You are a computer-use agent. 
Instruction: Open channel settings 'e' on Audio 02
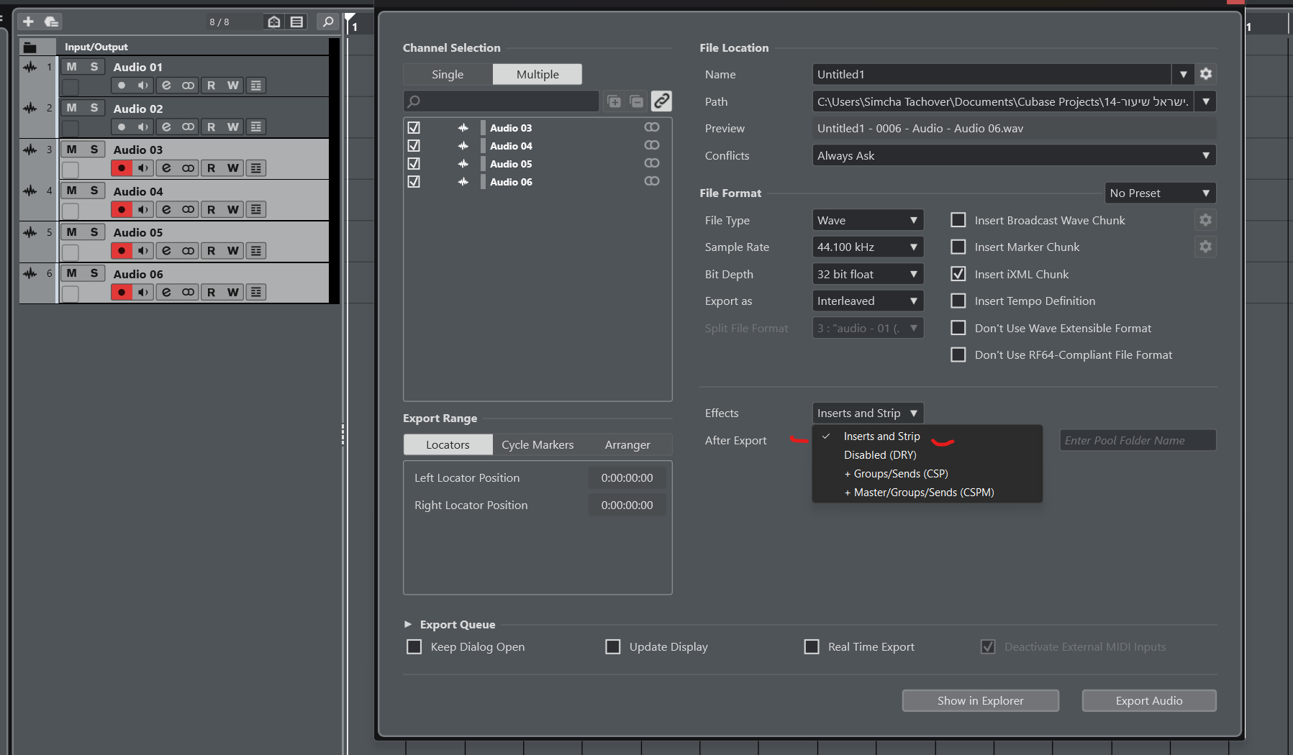[166, 127]
